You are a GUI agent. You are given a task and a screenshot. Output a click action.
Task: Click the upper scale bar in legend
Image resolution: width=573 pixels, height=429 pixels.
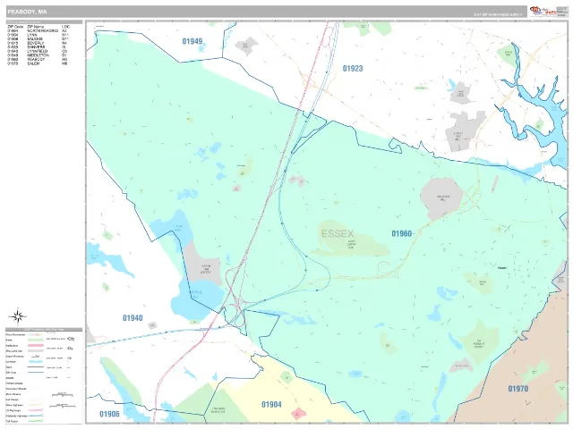(x=63, y=395)
